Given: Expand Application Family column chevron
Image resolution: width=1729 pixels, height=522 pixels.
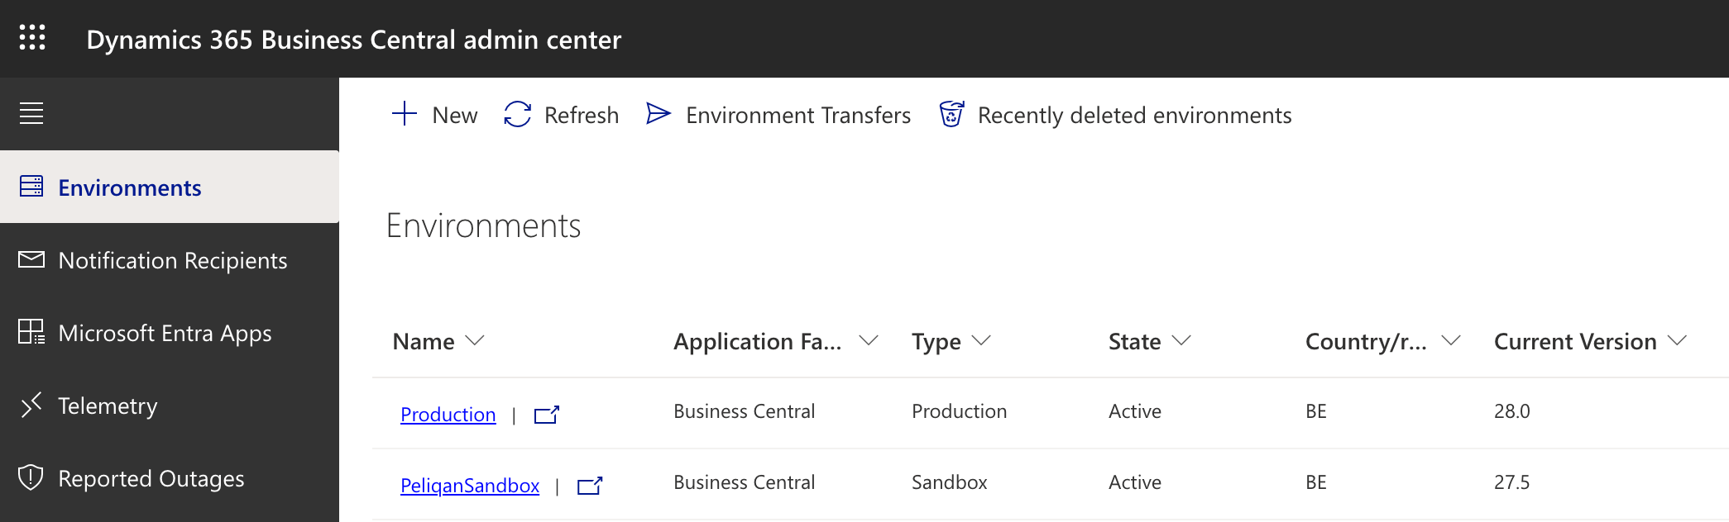Looking at the screenshot, I should click(869, 340).
